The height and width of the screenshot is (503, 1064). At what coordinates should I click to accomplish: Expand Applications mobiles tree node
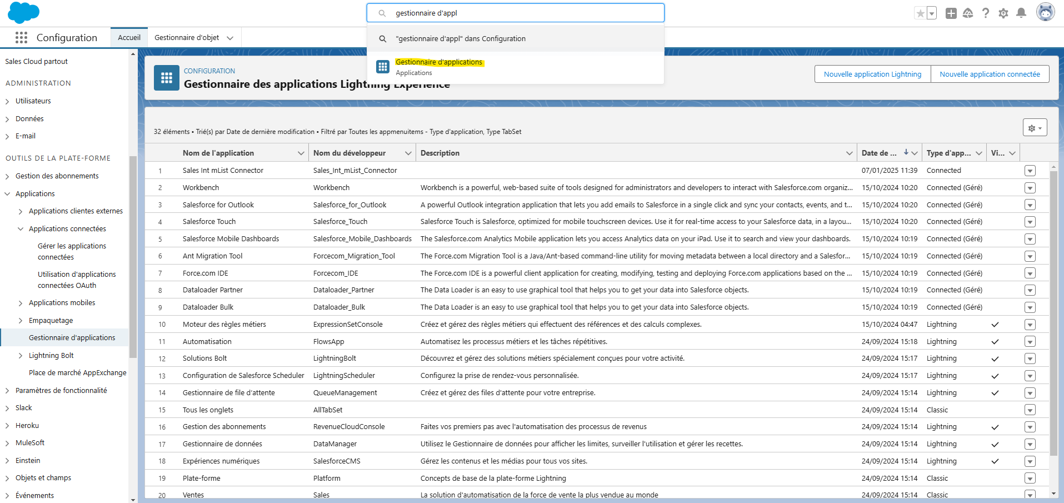point(21,303)
